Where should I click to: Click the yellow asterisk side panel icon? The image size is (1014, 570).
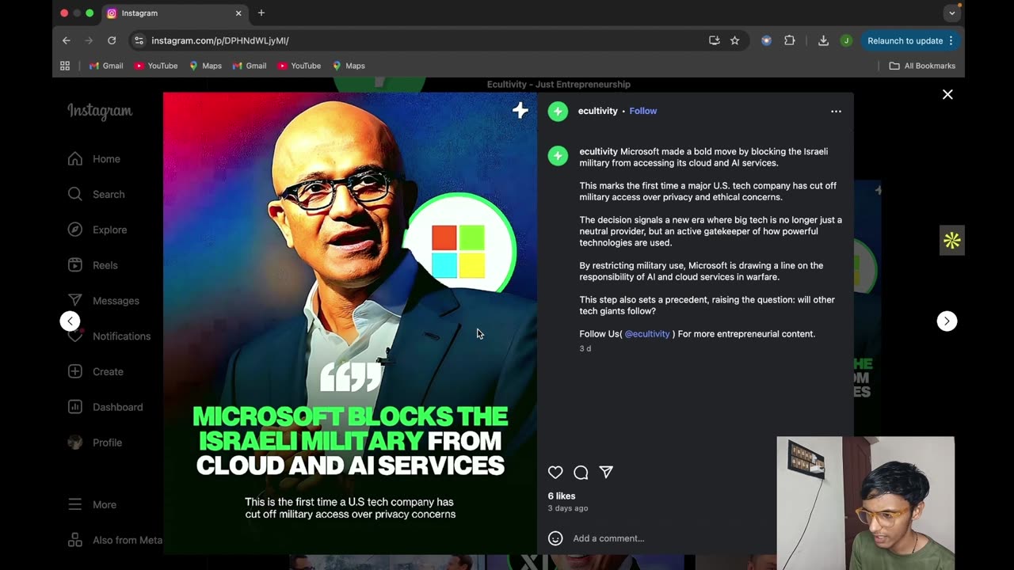952,241
